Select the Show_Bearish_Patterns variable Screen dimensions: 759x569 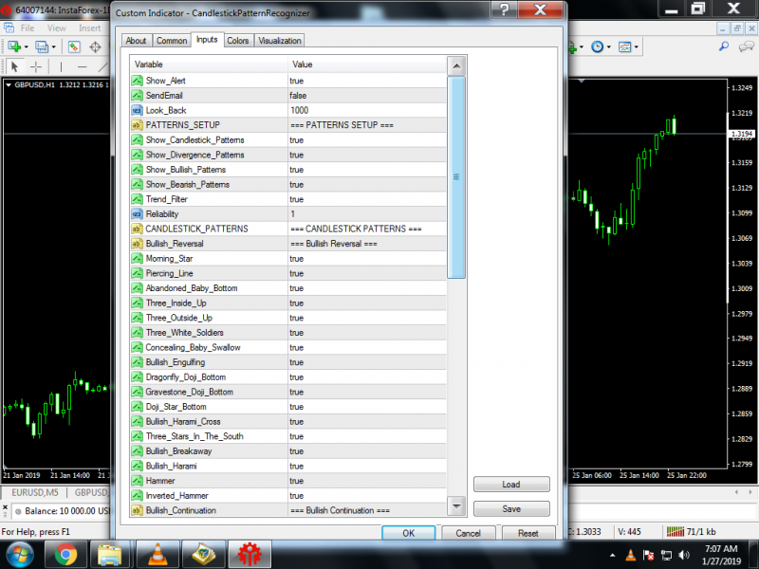(x=188, y=184)
